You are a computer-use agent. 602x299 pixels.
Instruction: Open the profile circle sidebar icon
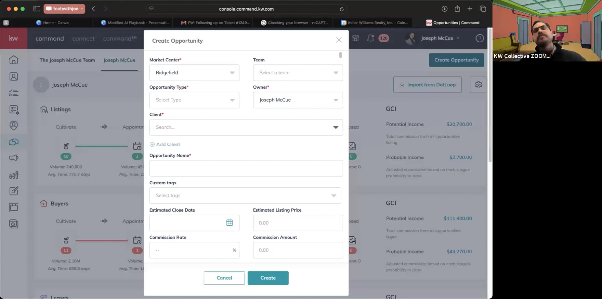coord(14,126)
